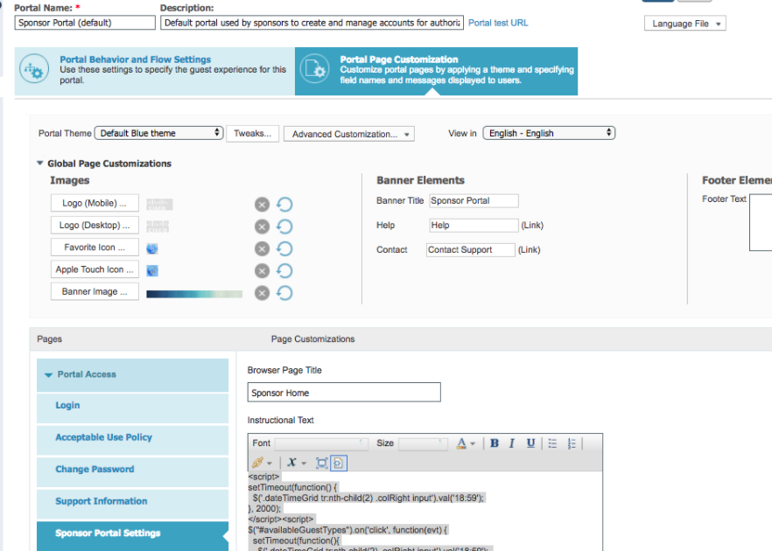Remove the Favorite Icon image
The width and height of the screenshot is (772, 551).
pos(262,248)
